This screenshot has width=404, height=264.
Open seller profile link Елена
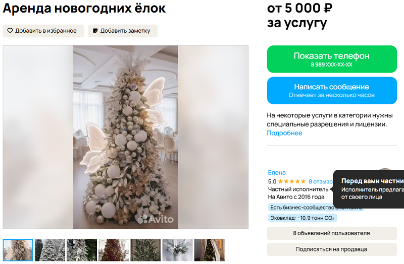pyautogui.click(x=277, y=172)
